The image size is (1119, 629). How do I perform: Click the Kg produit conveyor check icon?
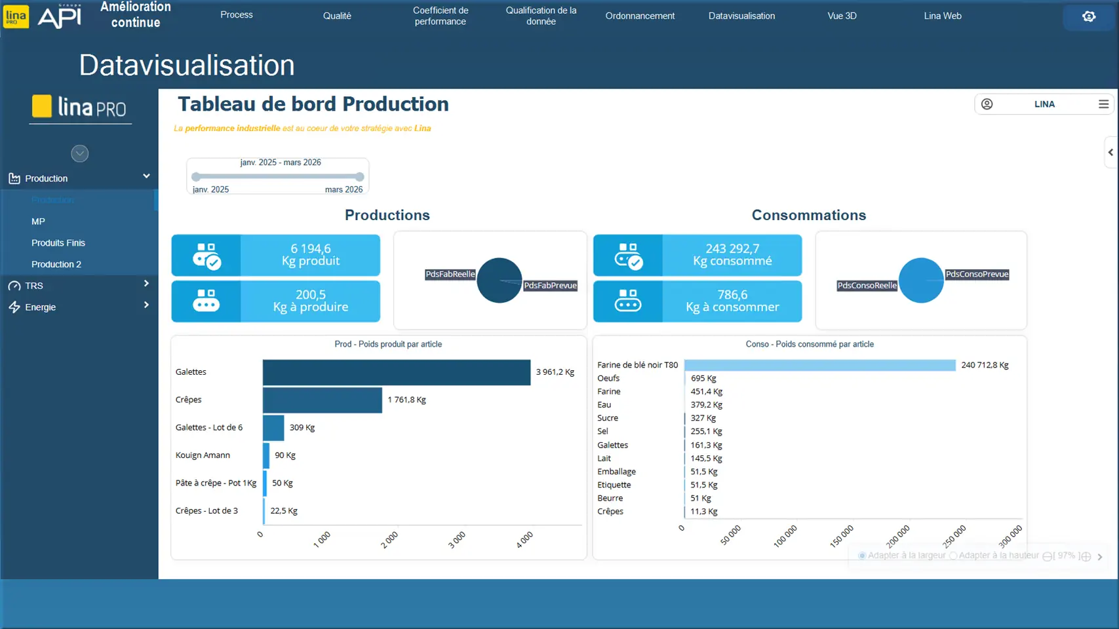coord(206,256)
